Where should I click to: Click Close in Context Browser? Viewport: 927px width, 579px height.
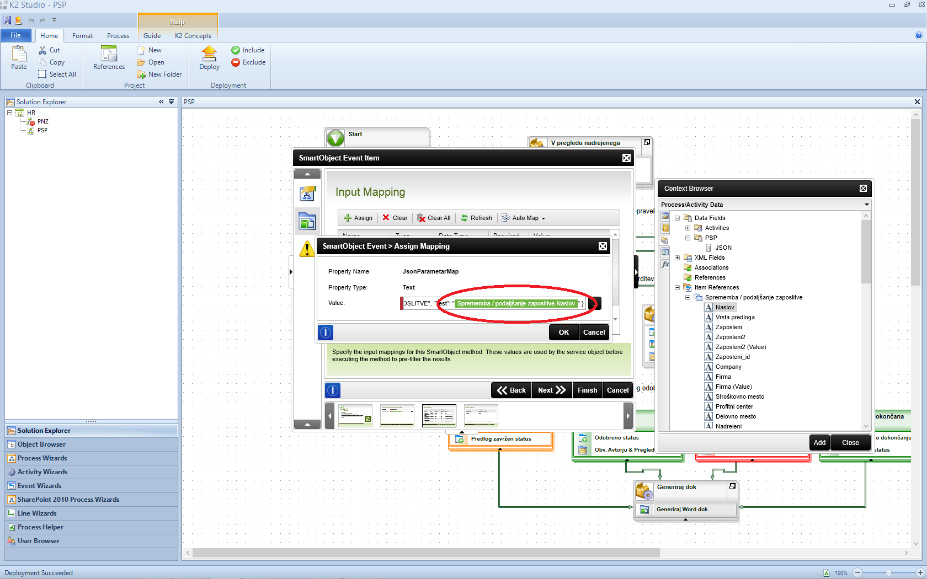pos(850,443)
